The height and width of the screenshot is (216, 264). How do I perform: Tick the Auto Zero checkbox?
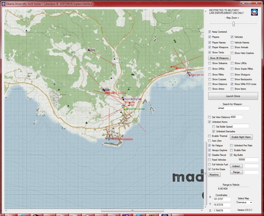(209, 141)
